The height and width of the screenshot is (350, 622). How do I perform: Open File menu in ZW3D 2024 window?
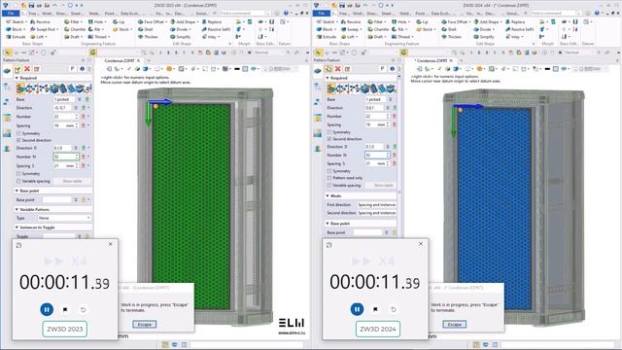(x=322, y=13)
